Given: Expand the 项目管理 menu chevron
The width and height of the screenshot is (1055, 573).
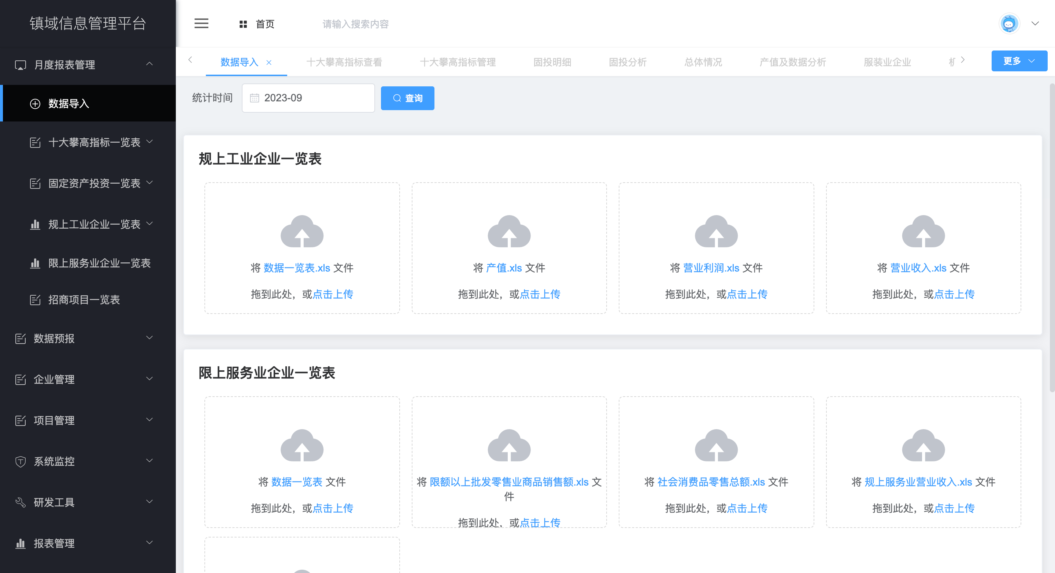Looking at the screenshot, I should click(149, 420).
